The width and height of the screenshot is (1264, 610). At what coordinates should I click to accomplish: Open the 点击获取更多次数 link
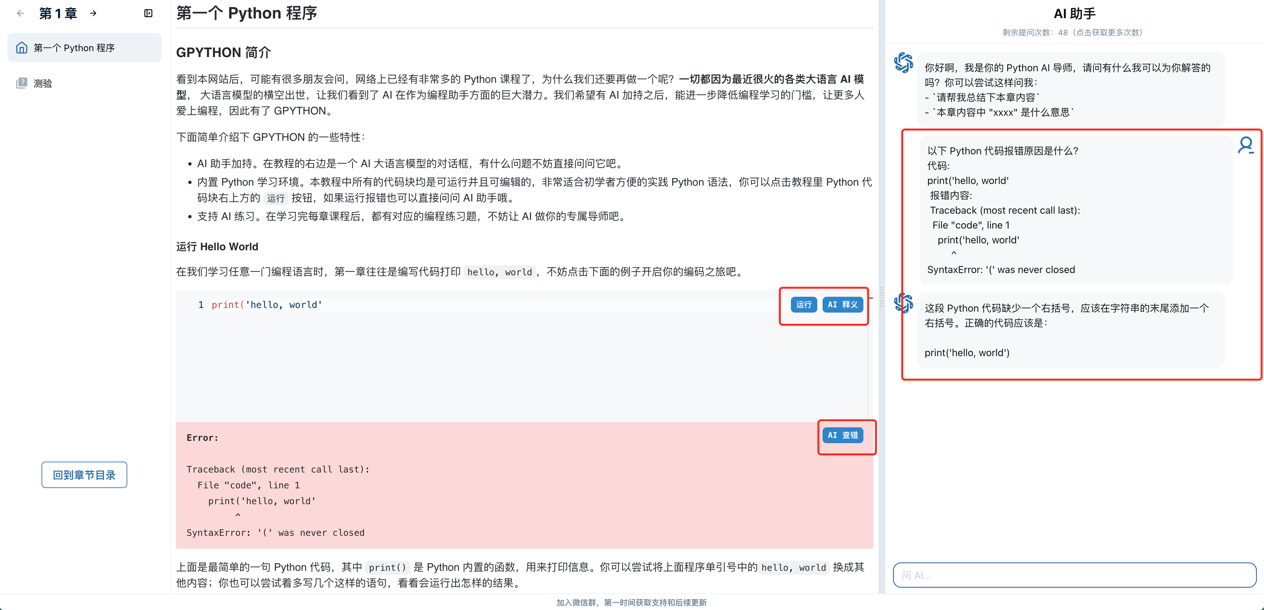[x=1108, y=33]
